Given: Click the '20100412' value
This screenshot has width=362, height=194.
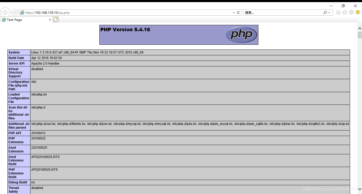Looking at the screenshot, I should [38, 133].
